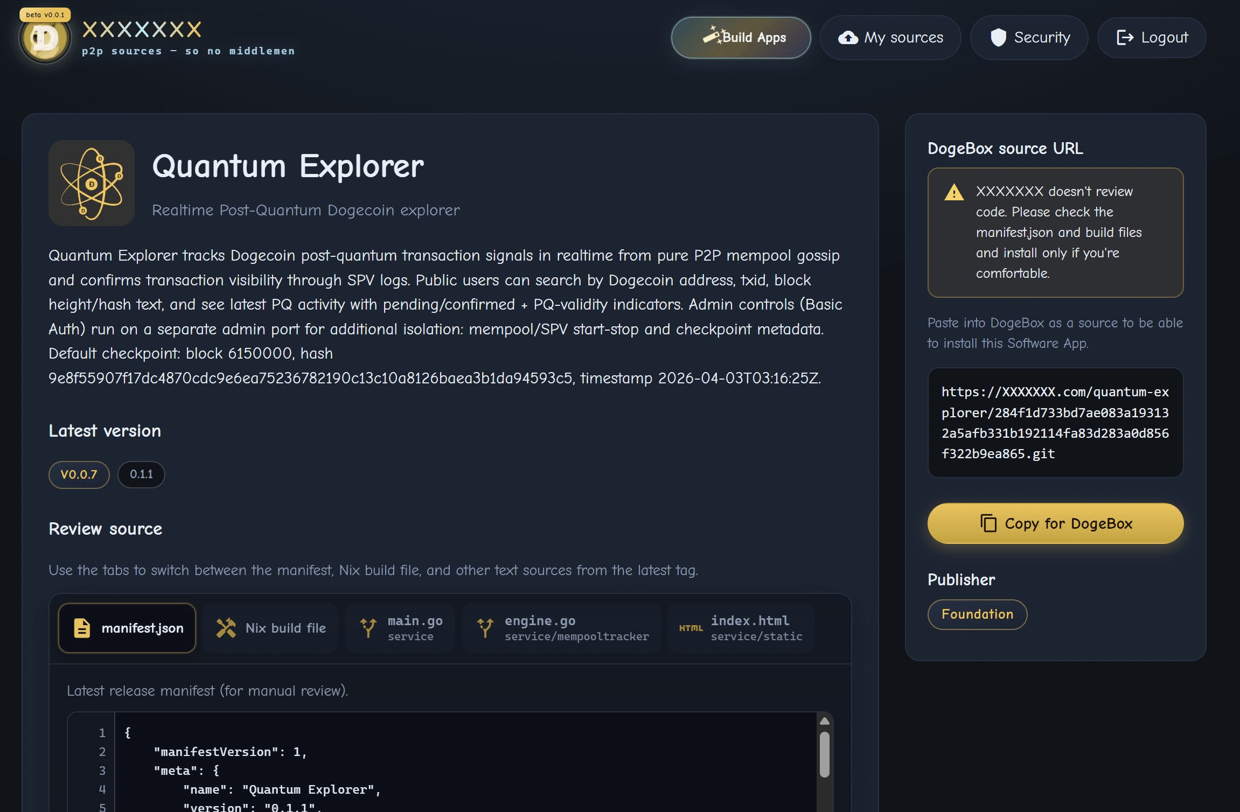
Task: Click the shield Security icon
Action: click(x=998, y=38)
